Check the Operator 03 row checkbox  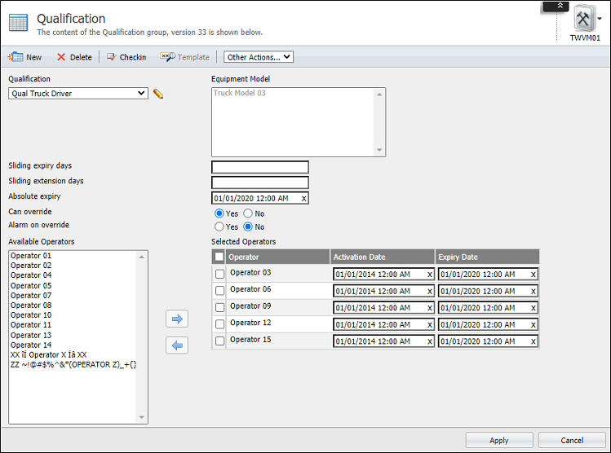pyautogui.click(x=219, y=274)
